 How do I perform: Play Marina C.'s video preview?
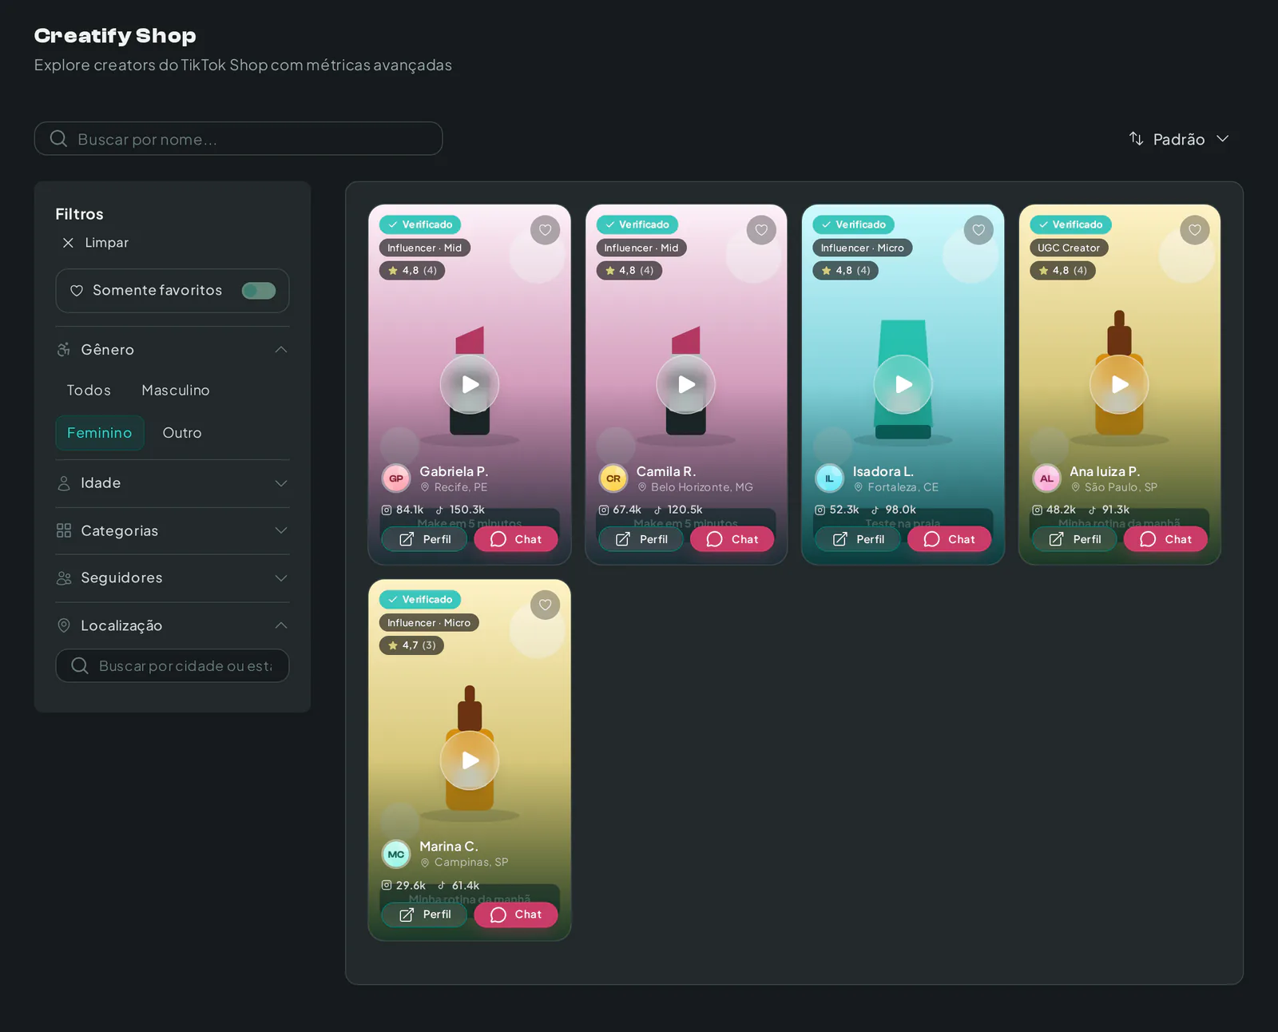[x=470, y=760]
